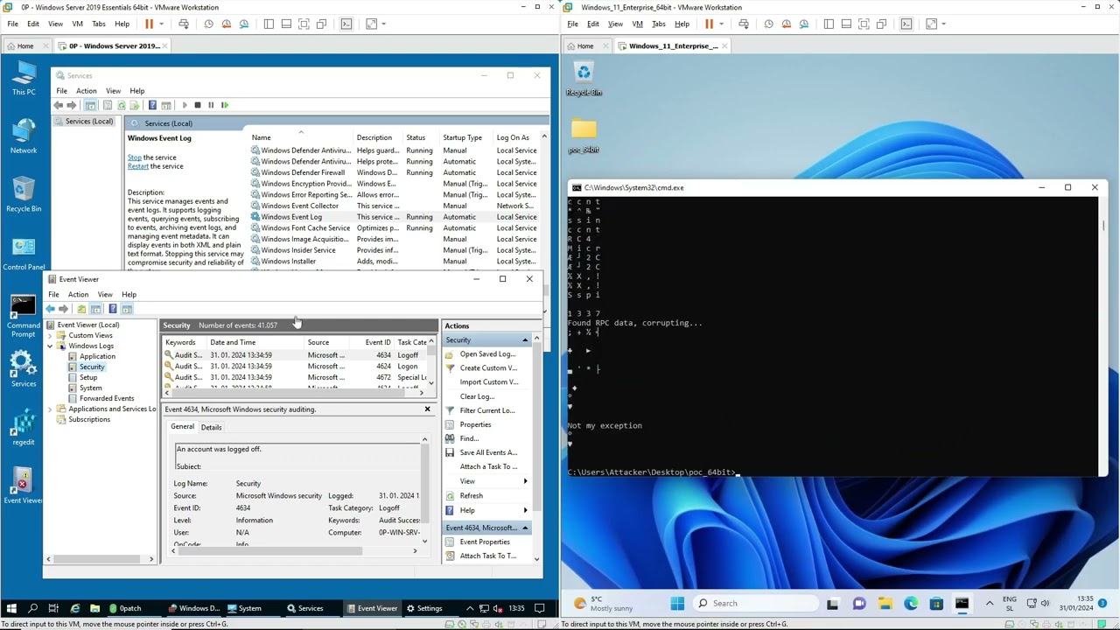The image size is (1120, 630).
Task: Restart service icon in Services toolbar
Action: pyautogui.click(x=224, y=105)
